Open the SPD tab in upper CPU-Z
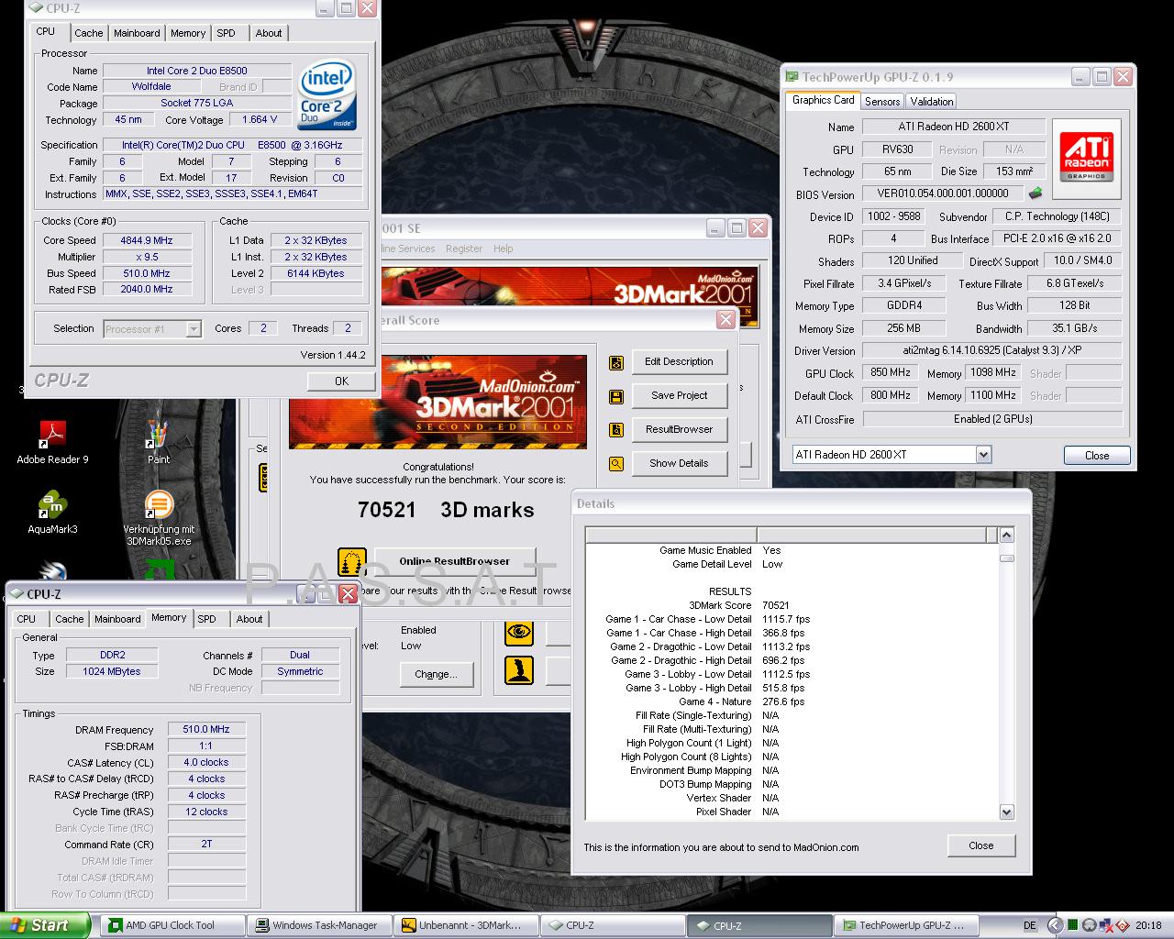The width and height of the screenshot is (1174, 939). pyautogui.click(x=227, y=33)
